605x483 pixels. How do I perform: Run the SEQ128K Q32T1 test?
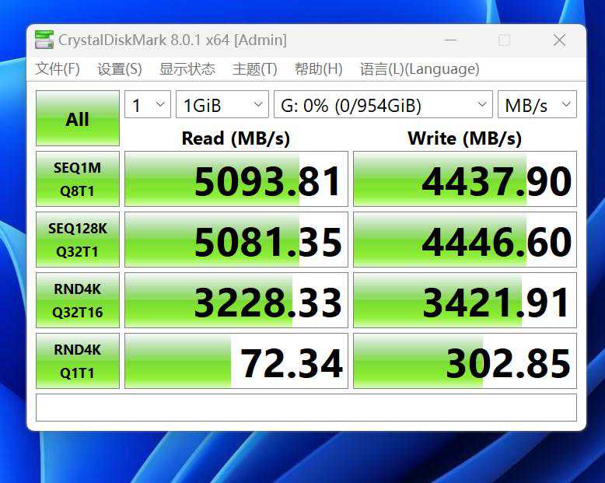coord(78,240)
